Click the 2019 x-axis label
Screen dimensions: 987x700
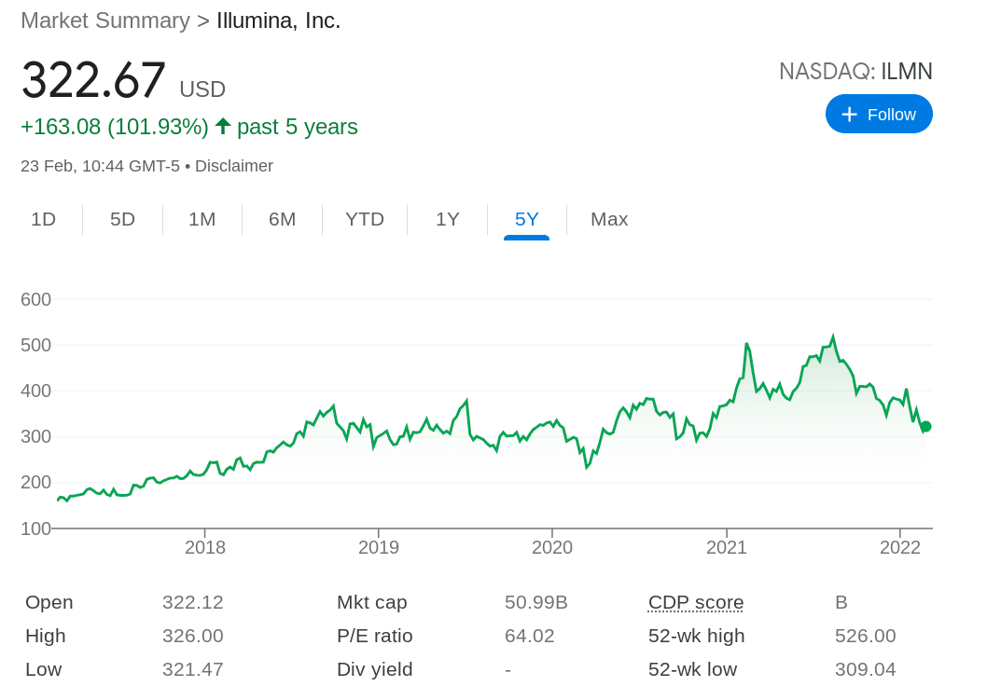coord(379,547)
